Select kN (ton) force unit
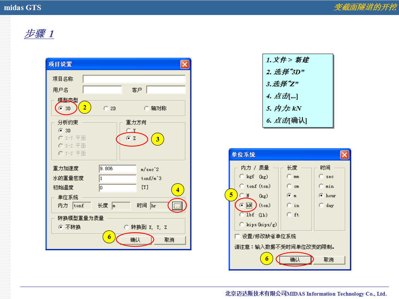Viewport: 399px width, 299px height. point(242,205)
